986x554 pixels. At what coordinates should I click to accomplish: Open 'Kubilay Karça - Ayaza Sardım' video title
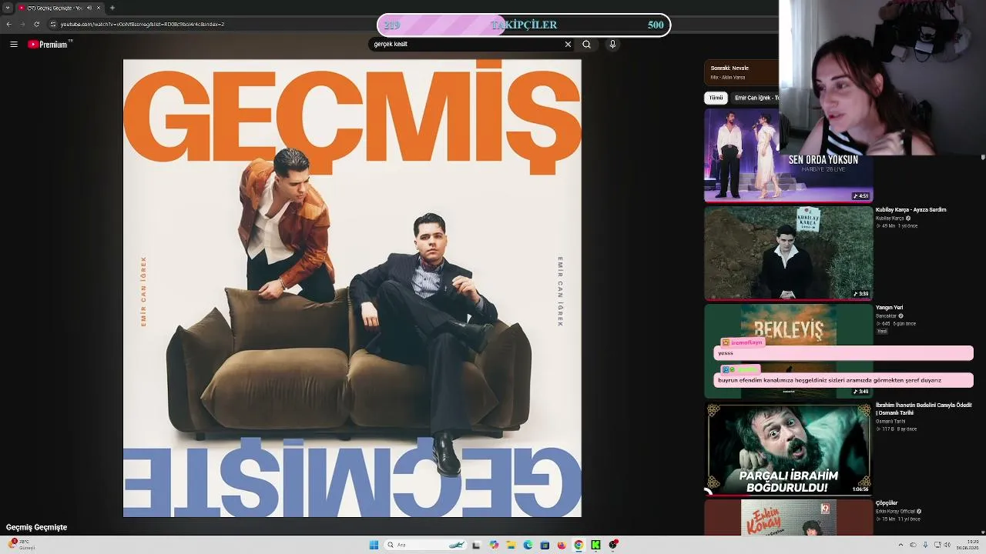[x=911, y=209]
